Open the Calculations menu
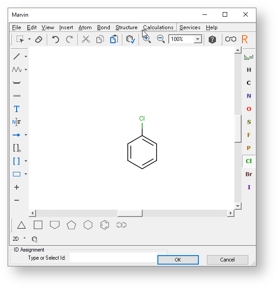This screenshot has height=288, width=278. [158, 27]
